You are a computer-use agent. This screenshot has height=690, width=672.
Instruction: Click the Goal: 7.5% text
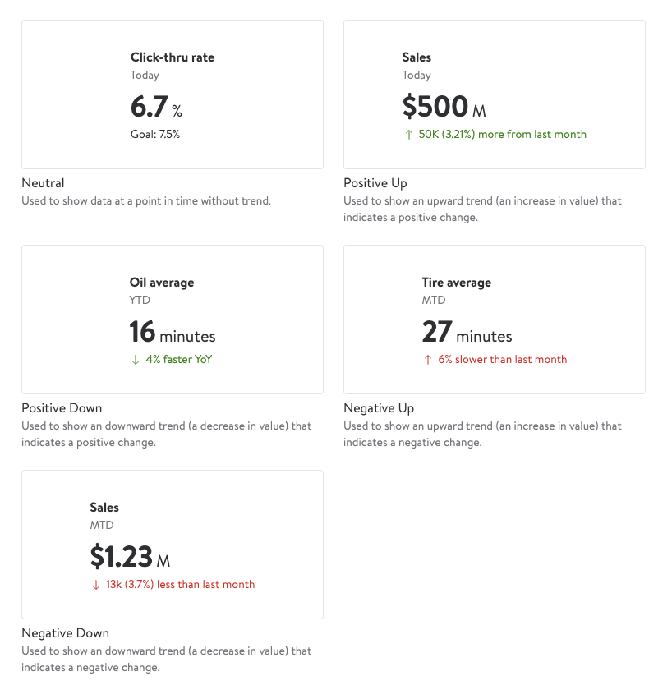155,134
